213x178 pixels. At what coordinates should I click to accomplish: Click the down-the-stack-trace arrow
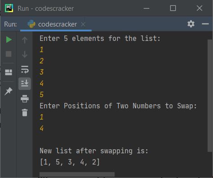pyautogui.click(x=25, y=54)
